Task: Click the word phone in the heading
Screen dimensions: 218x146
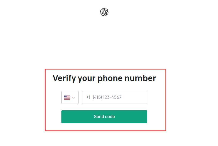Action: click(110, 78)
